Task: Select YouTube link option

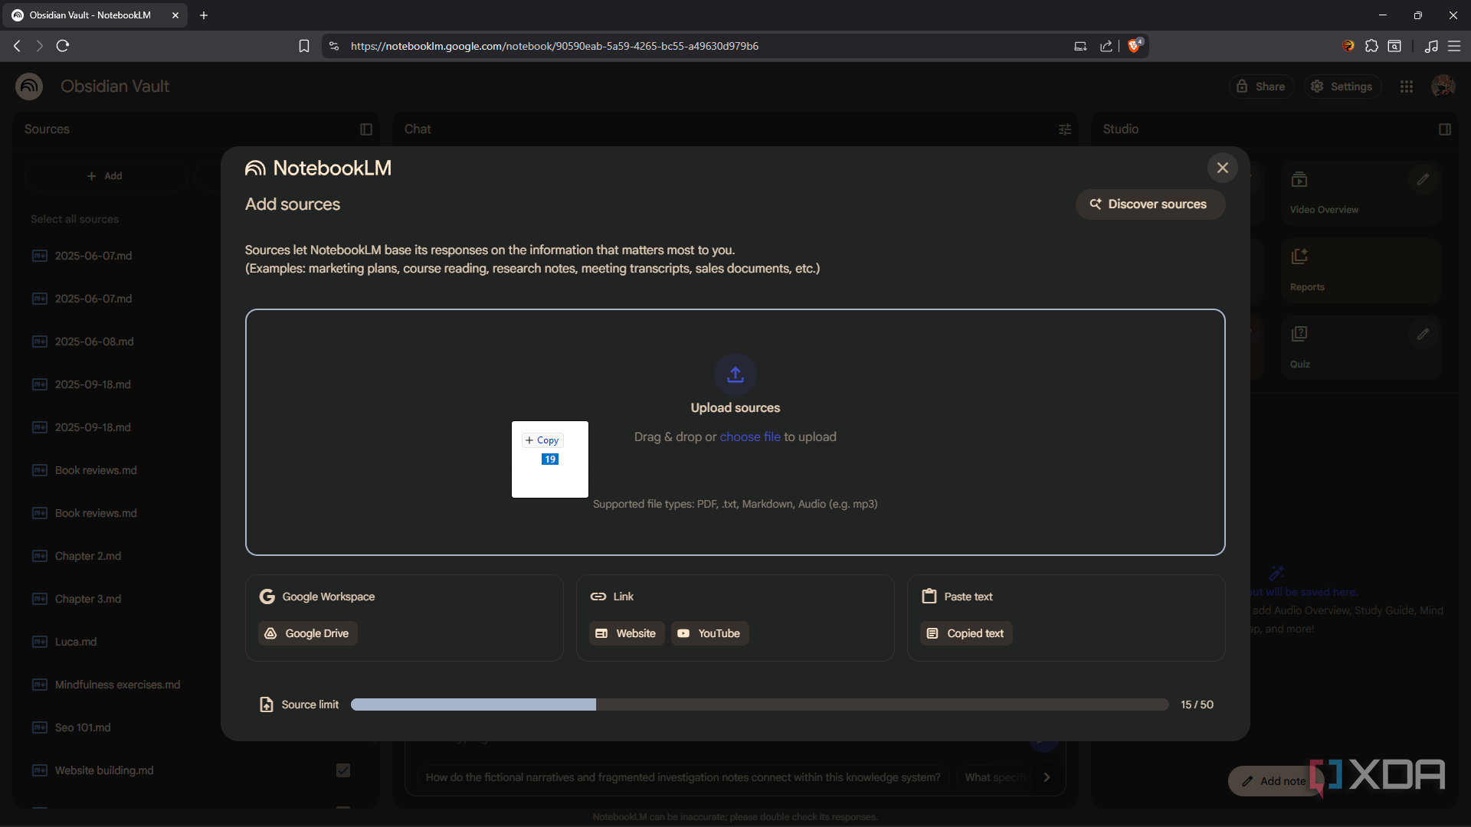Action: [x=709, y=633]
